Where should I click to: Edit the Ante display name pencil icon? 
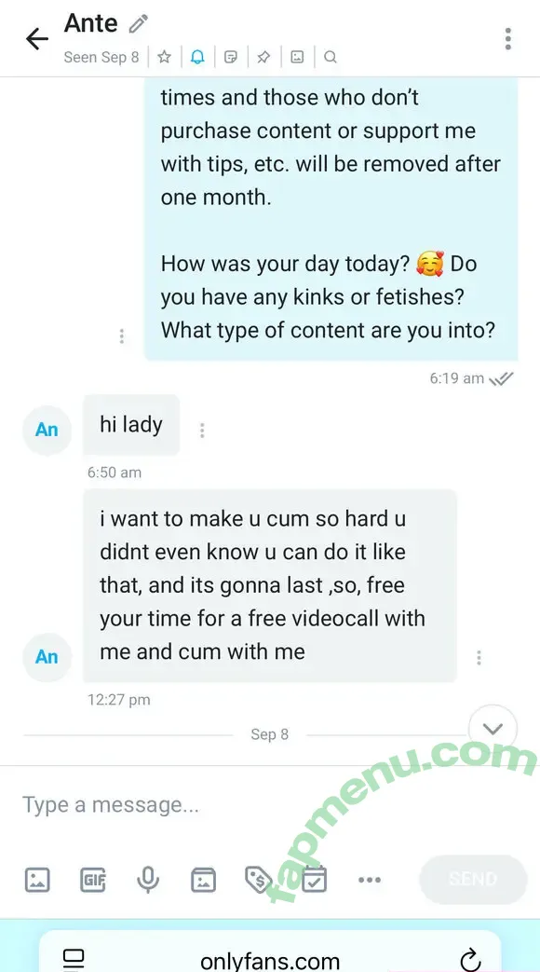(x=138, y=24)
